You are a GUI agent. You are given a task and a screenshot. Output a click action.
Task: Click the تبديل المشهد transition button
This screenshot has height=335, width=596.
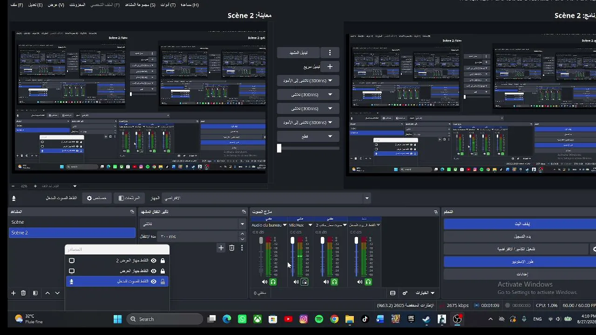click(298, 53)
